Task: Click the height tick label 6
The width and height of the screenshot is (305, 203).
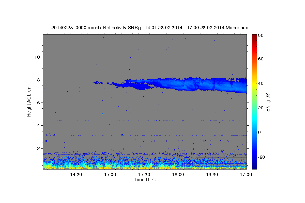Action: (x=39, y=103)
